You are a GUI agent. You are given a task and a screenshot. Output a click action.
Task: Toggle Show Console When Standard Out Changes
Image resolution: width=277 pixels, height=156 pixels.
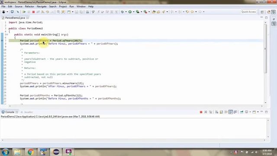(x=231, y=112)
